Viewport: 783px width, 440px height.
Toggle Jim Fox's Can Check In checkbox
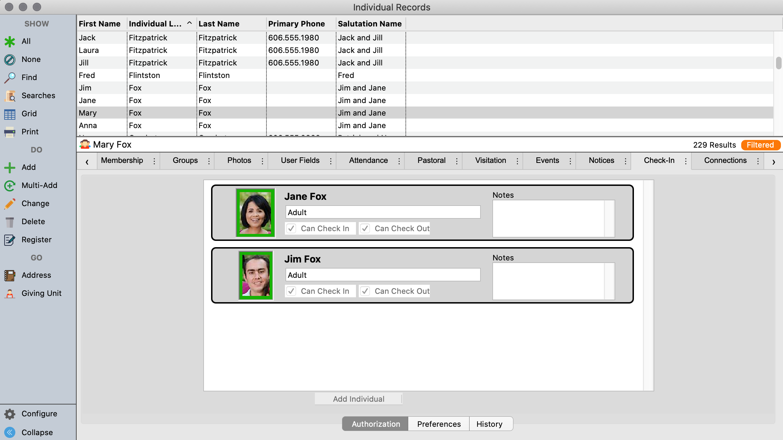point(292,291)
